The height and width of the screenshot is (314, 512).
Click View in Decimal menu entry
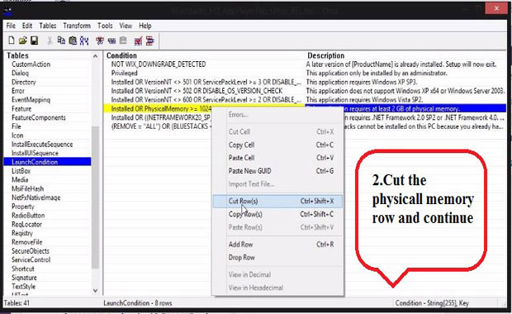[277, 274]
